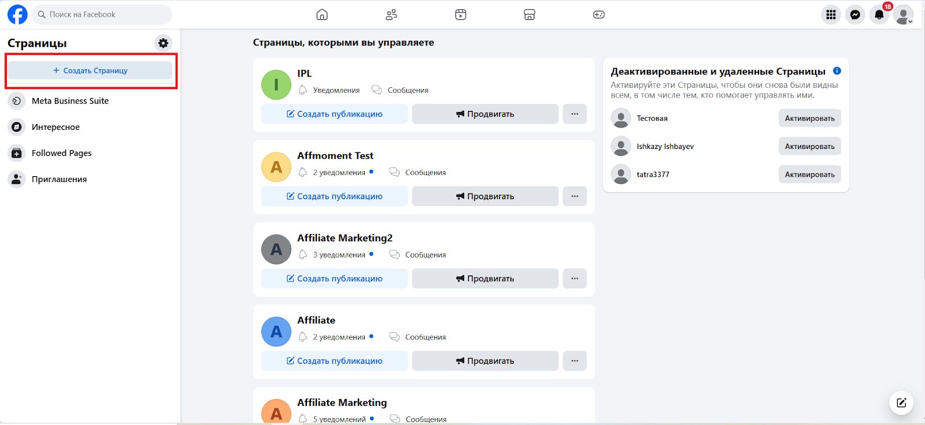Open the three-dot menu for IPL page
This screenshot has height=425, width=925.
(575, 114)
